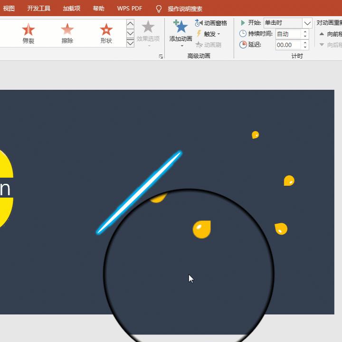Image resolution: width=342 pixels, height=342 pixels.
Task: Open the 视图 view tab
Action: [9, 9]
